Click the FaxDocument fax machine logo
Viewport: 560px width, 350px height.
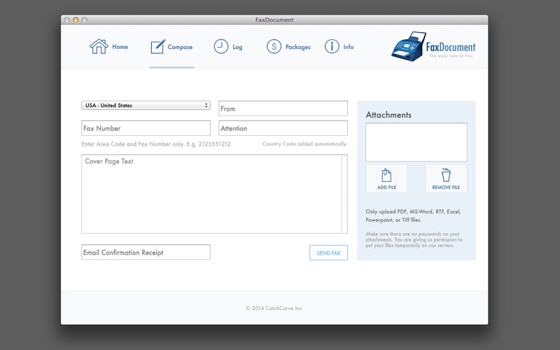point(409,46)
